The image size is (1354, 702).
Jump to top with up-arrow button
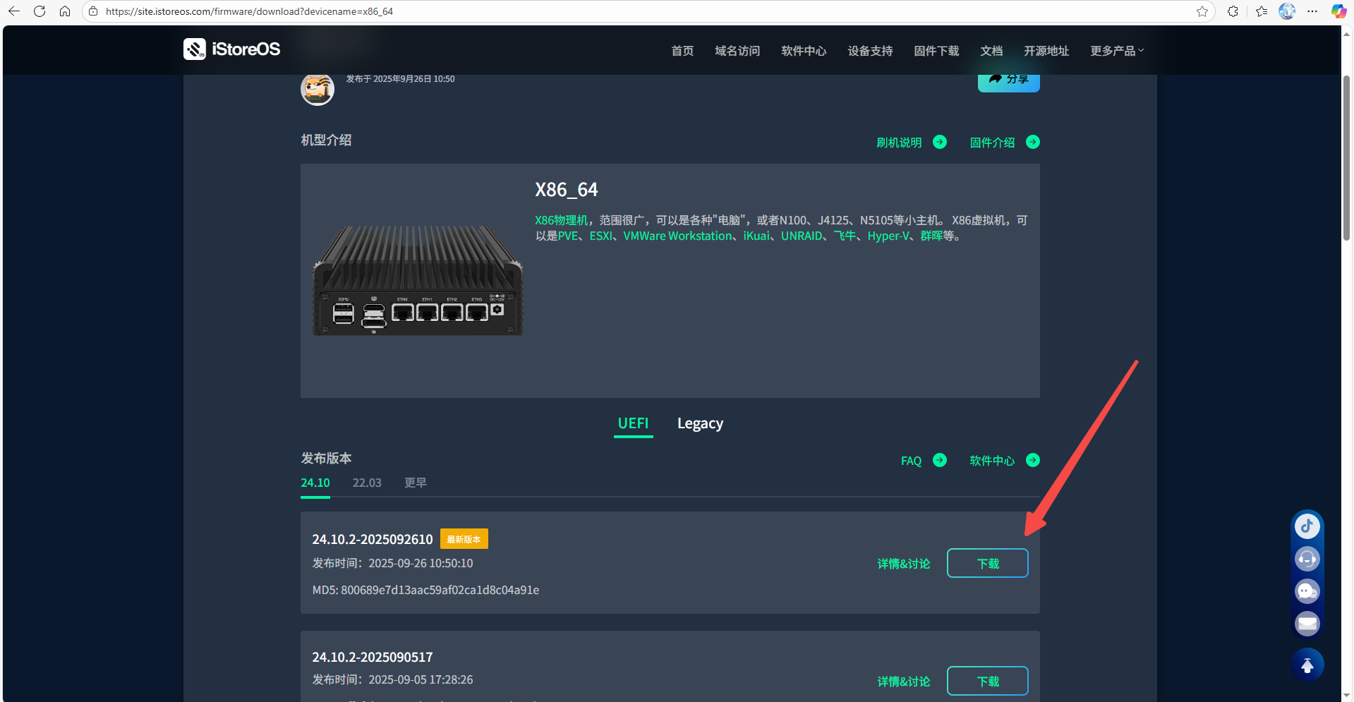pos(1307,665)
